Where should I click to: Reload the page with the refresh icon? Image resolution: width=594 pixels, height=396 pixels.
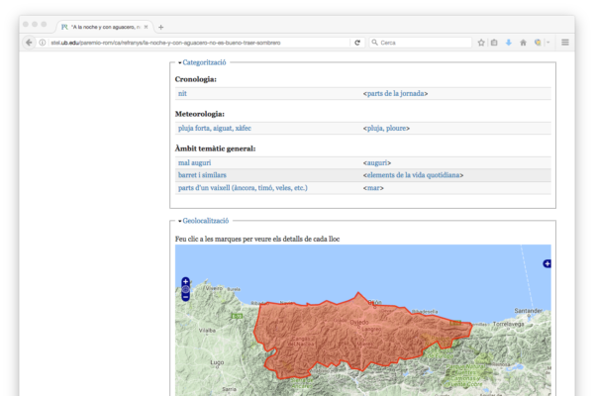coord(357,43)
